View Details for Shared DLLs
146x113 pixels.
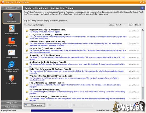pyautogui.click(x=134, y=57)
